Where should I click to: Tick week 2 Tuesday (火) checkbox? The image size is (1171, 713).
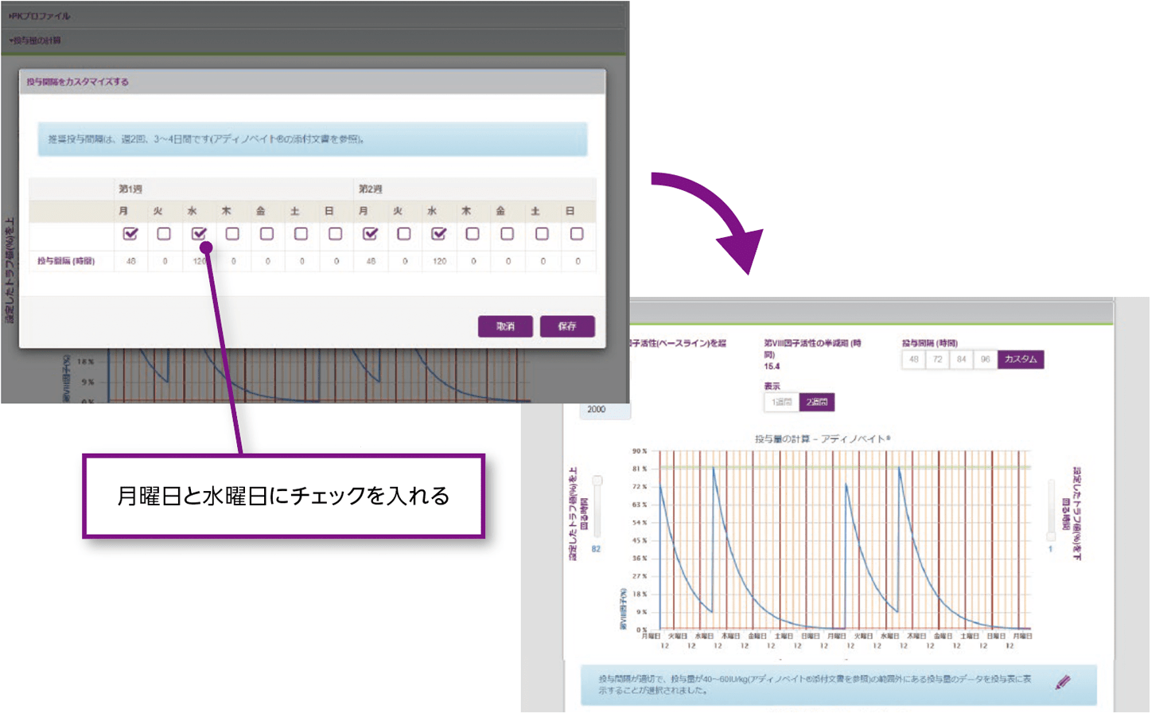(404, 234)
